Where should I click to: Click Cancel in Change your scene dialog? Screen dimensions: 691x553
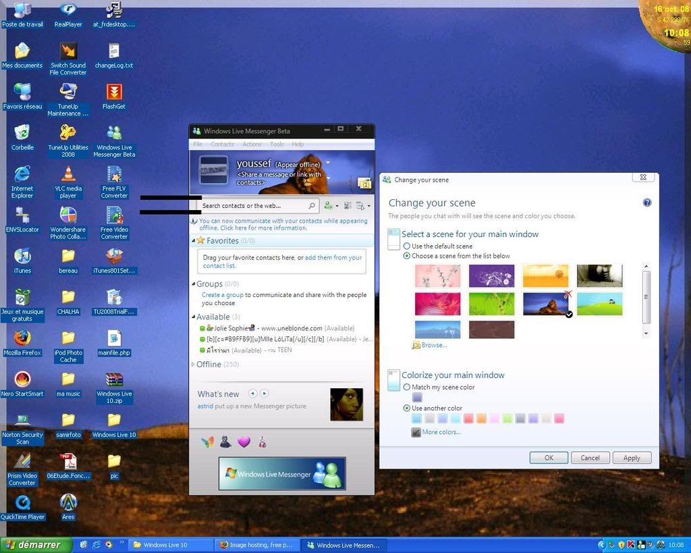[x=590, y=458]
